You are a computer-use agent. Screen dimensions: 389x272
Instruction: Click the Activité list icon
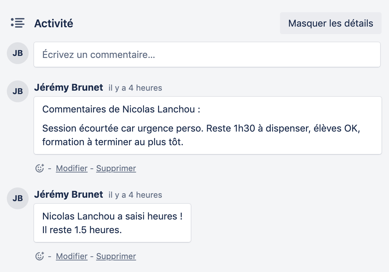[x=17, y=23]
